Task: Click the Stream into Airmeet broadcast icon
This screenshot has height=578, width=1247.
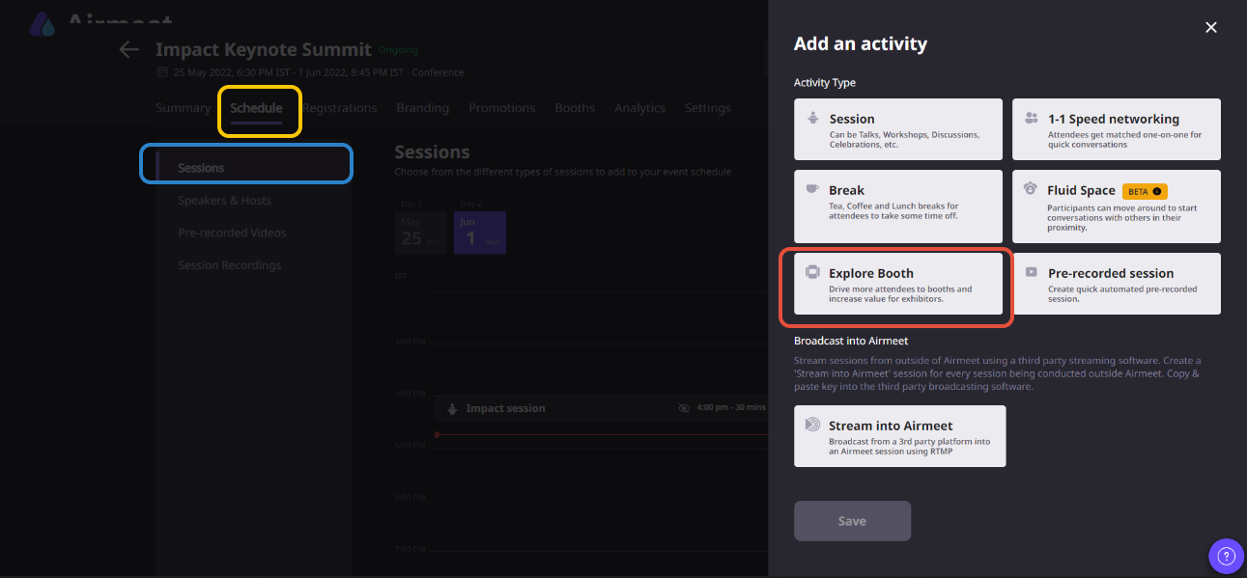Action: pyautogui.click(x=812, y=425)
